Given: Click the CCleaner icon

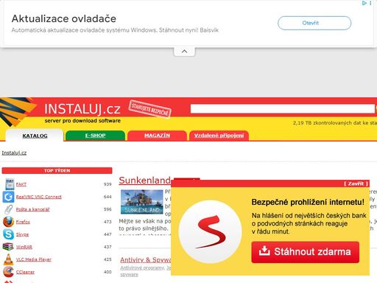Looking at the screenshot, I should pyautogui.click(x=8, y=272).
